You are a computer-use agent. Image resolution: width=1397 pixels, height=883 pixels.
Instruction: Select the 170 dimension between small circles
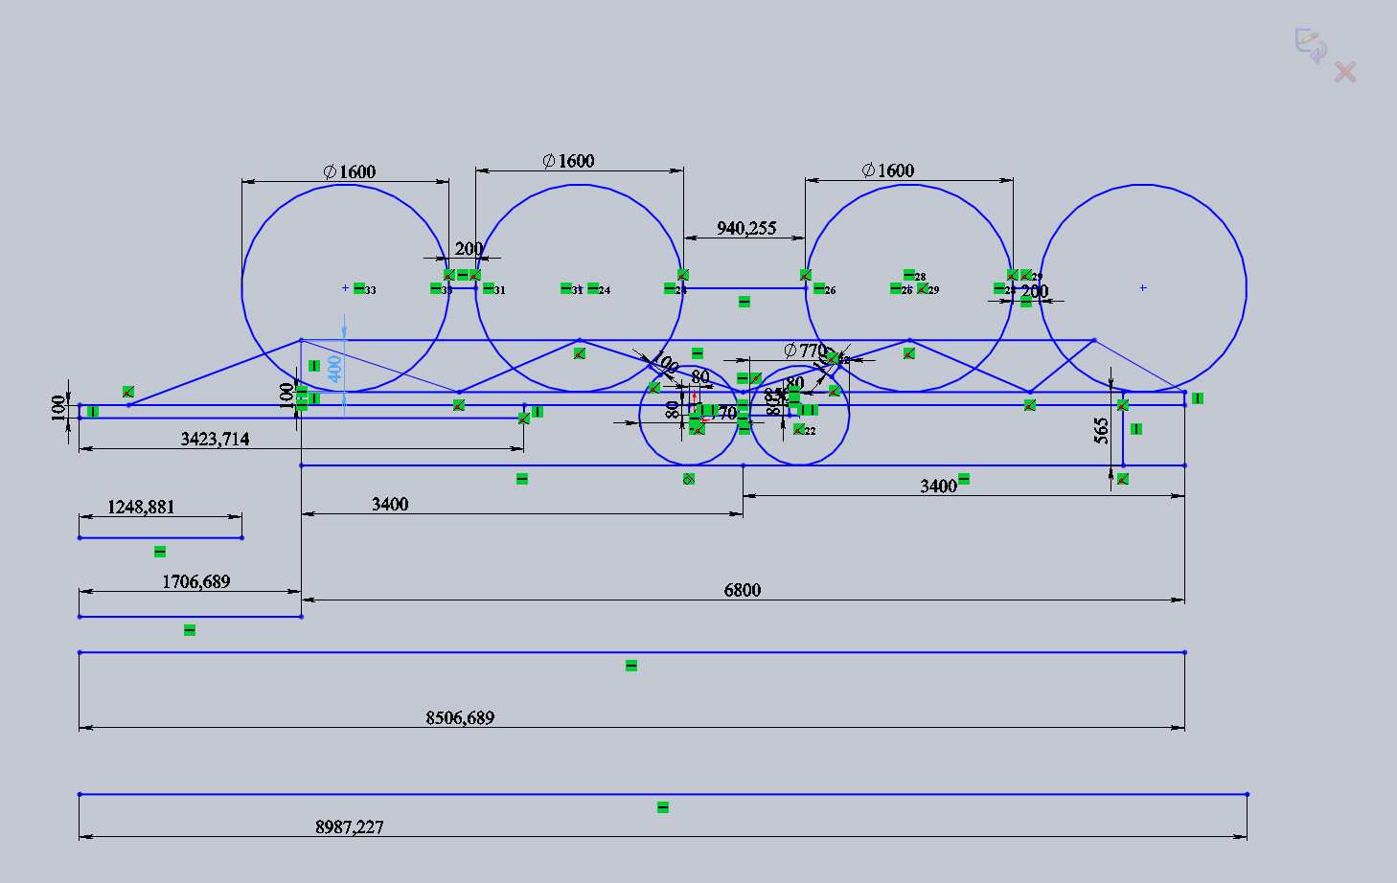point(725,413)
